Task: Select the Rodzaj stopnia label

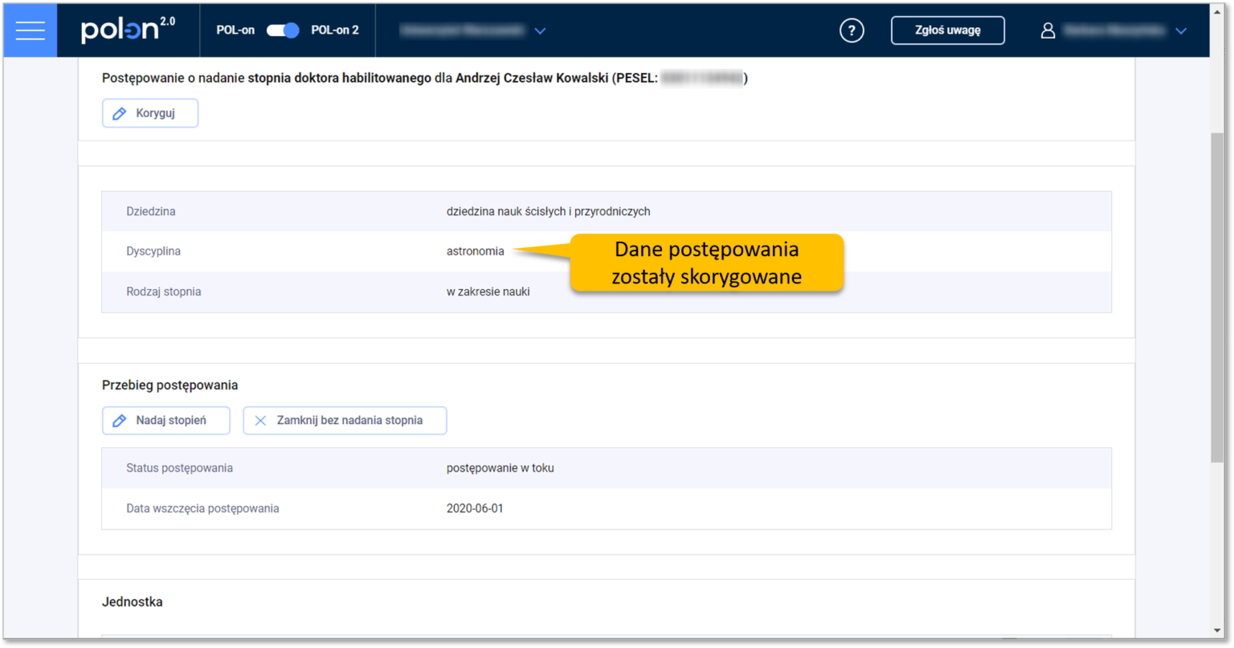Action: click(164, 291)
